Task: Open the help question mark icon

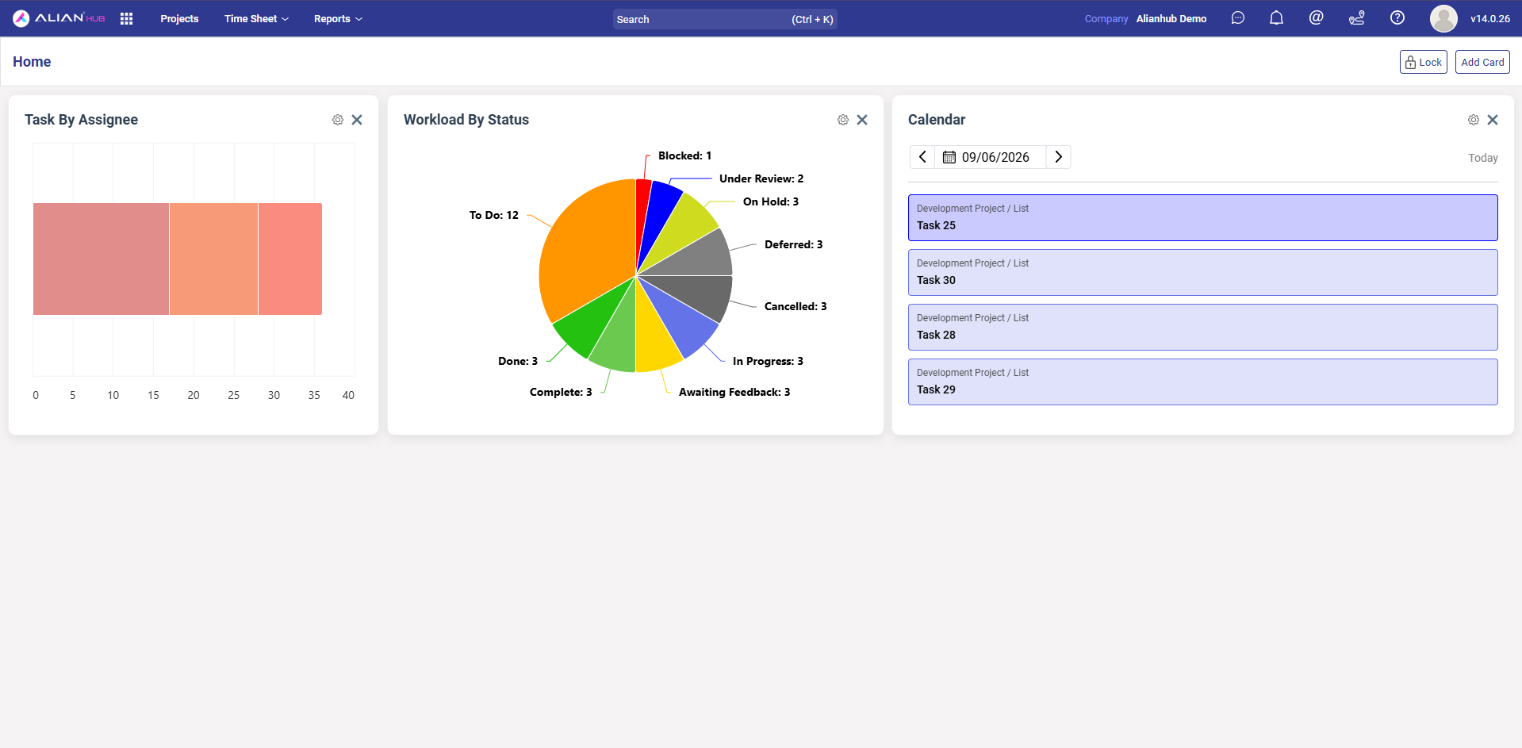Action: (x=1397, y=17)
